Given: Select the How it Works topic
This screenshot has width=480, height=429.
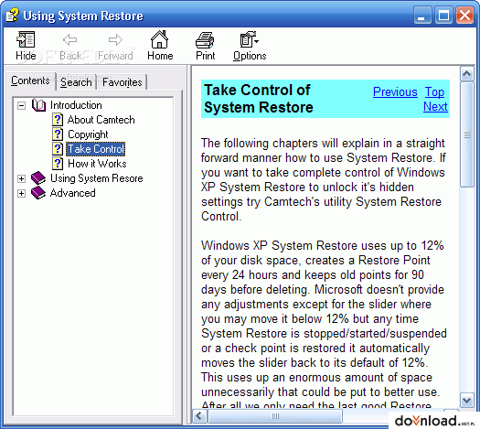Looking at the screenshot, I should 97,164.
